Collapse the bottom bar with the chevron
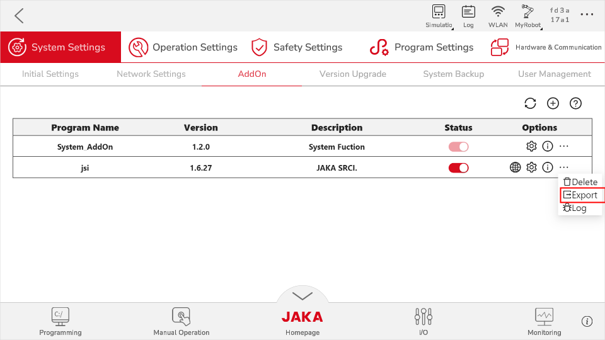The height and width of the screenshot is (340, 605). click(x=302, y=296)
